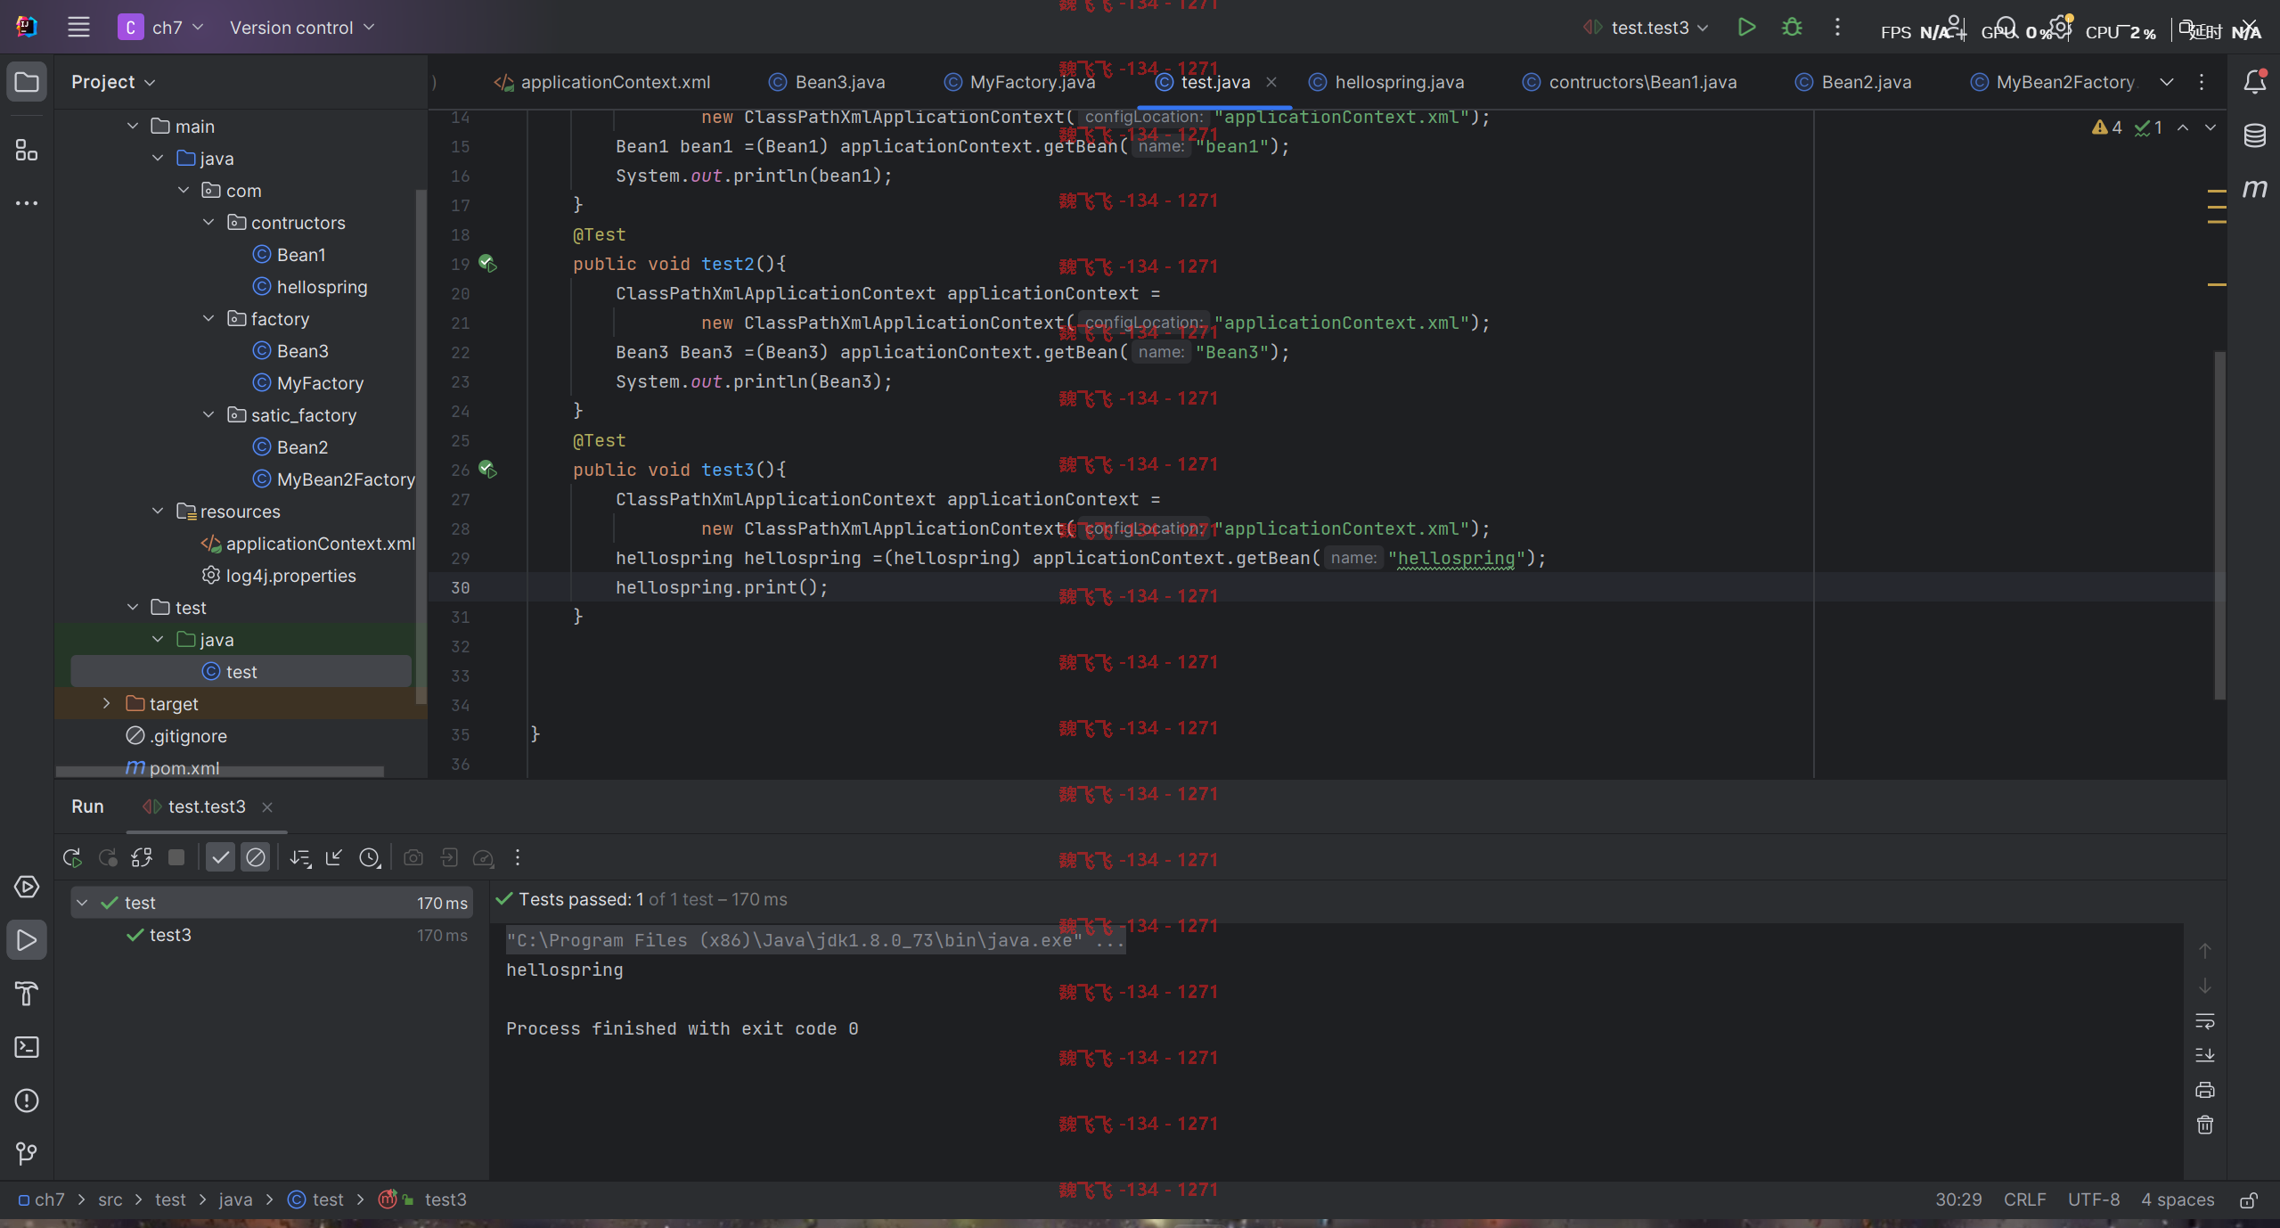Open pom.xml in project tree

[184, 767]
